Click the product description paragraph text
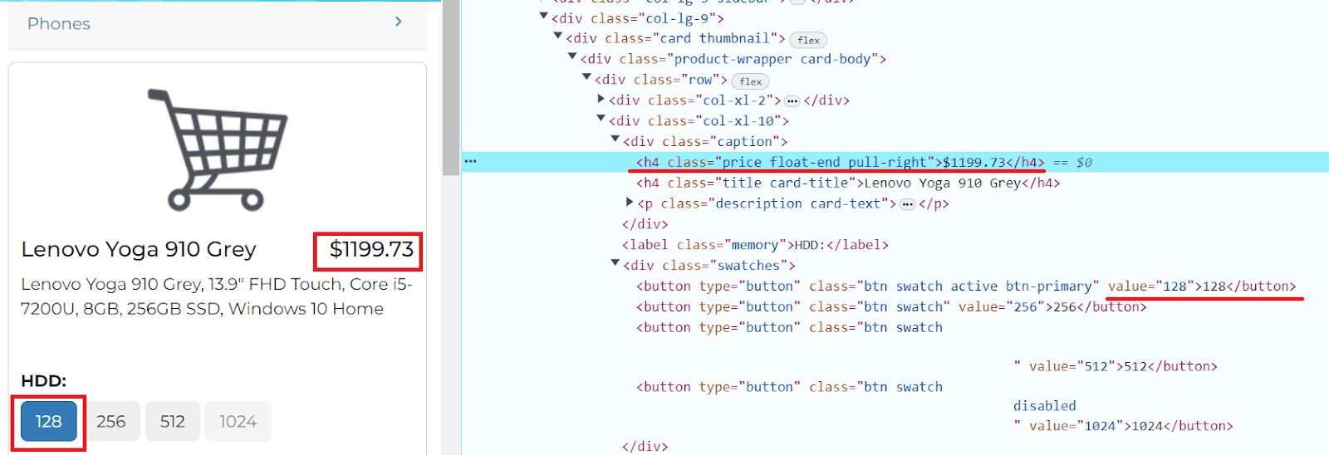 [x=217, y=296]
